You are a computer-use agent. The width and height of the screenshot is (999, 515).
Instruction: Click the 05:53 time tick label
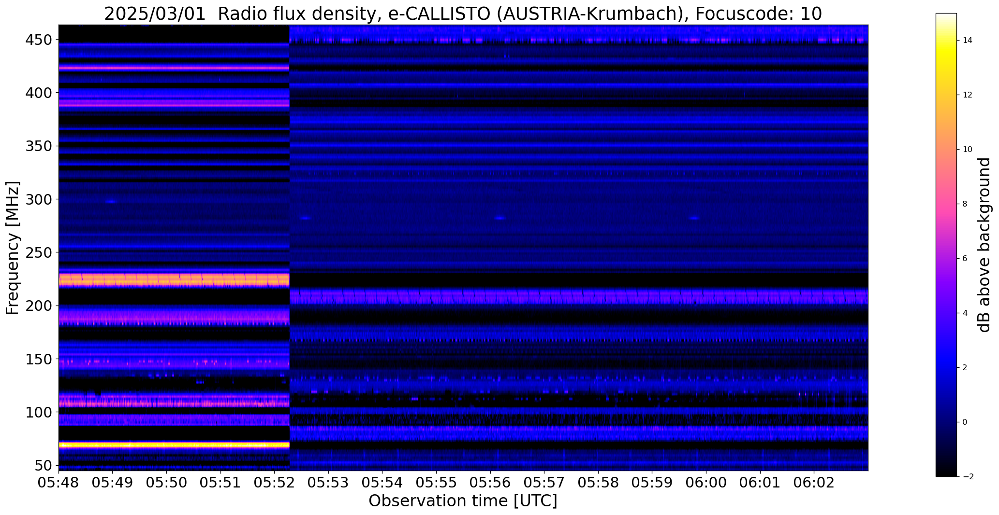(x=328, y=483)
